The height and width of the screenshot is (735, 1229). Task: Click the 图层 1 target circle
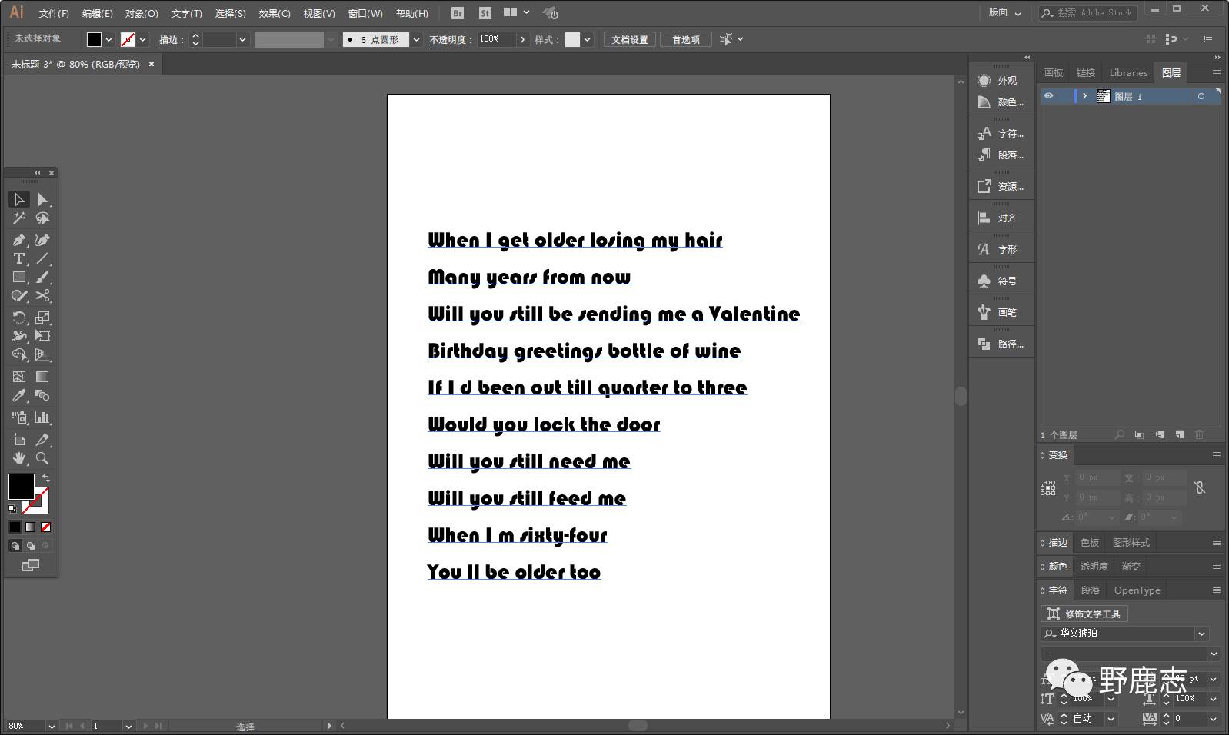point(1201,96)
